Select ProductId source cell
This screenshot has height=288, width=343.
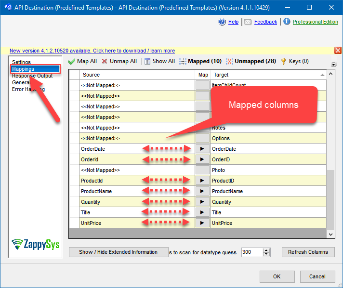click(137, 181)
